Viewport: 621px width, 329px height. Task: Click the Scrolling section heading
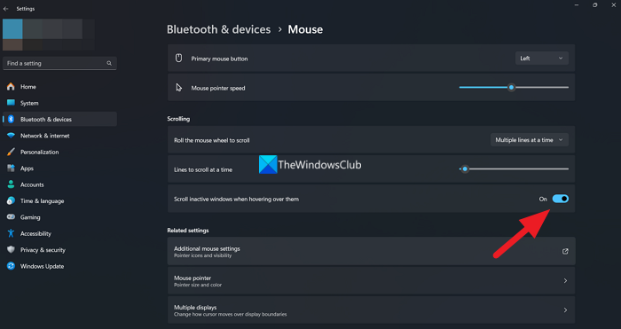(x=178, y=119)
